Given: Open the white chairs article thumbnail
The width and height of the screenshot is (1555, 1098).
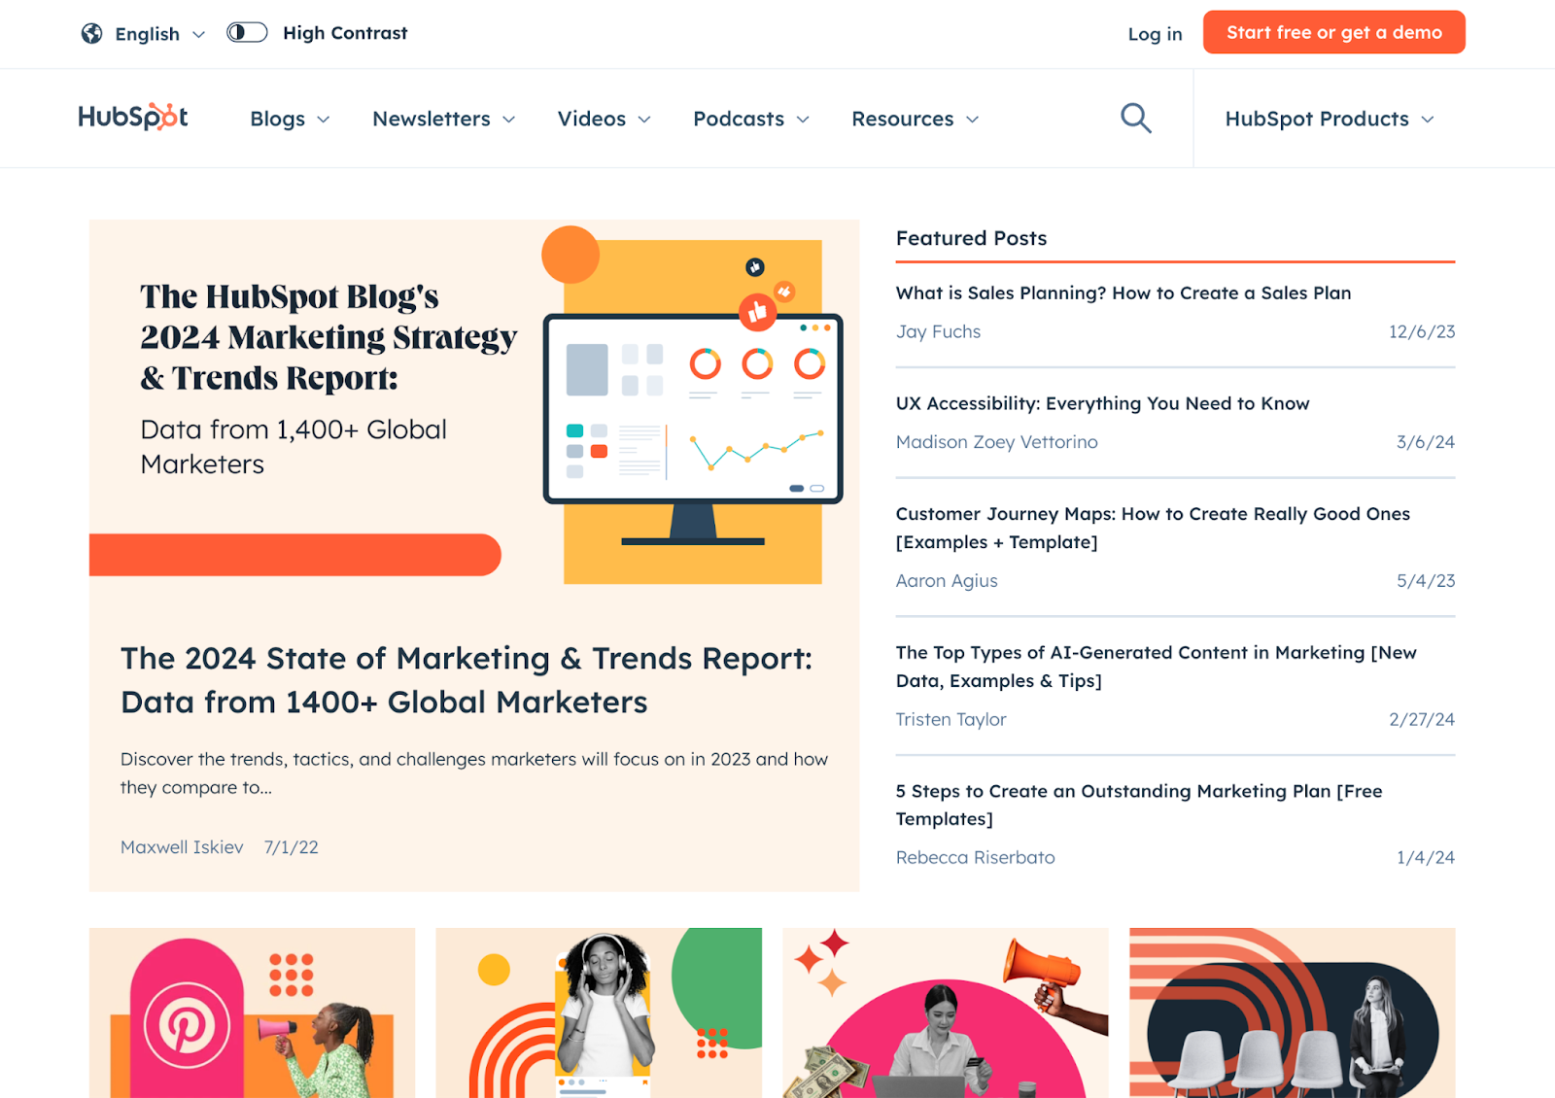Looking at the screenshot, I should tap(1292, 1012).
